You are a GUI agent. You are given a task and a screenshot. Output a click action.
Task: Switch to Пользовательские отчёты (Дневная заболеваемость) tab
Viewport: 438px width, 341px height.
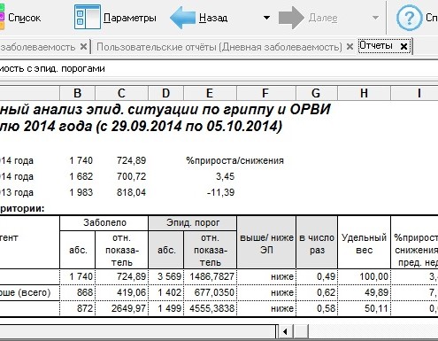point(219,47)
